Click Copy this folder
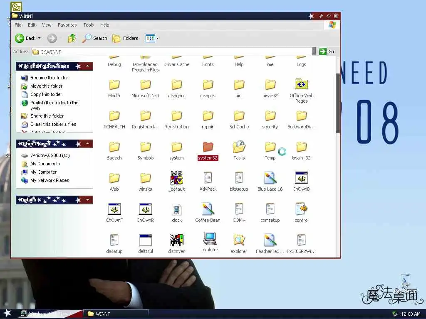This screenshot has height=319, width=426. pyautogui.click(x=42, y=94)
